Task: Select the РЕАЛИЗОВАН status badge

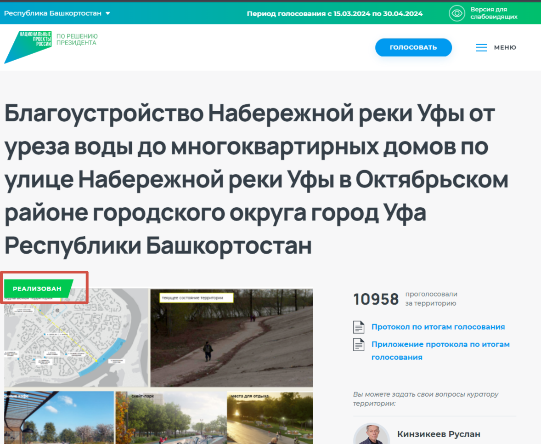Action: tap(37, 288)
